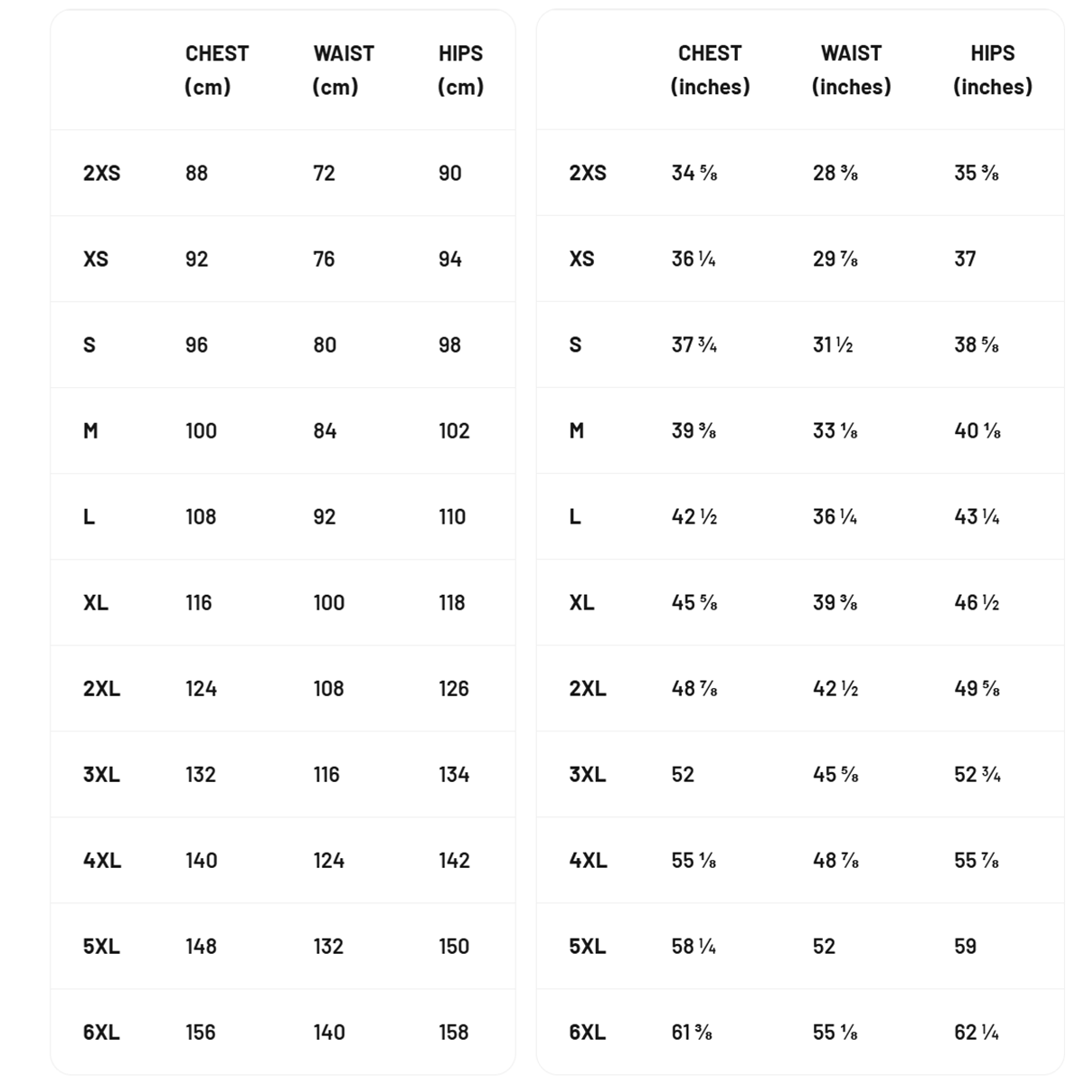Click the S waist value 80 cm

click(x=325, y=344)
